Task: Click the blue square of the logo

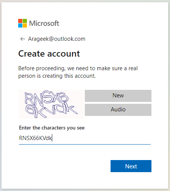Action: [20, 25]
